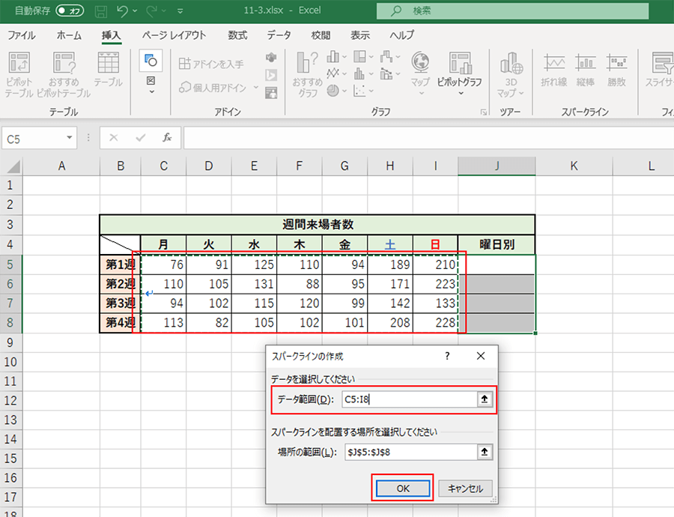Click the 3D マップ icon
The image size is (674, 517).
511,66
